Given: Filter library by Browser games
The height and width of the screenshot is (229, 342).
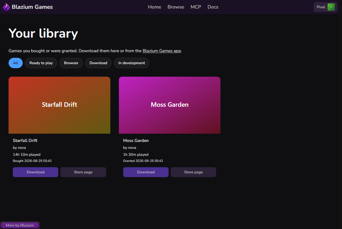Looking at the screenshot, I should pos(71,63).
